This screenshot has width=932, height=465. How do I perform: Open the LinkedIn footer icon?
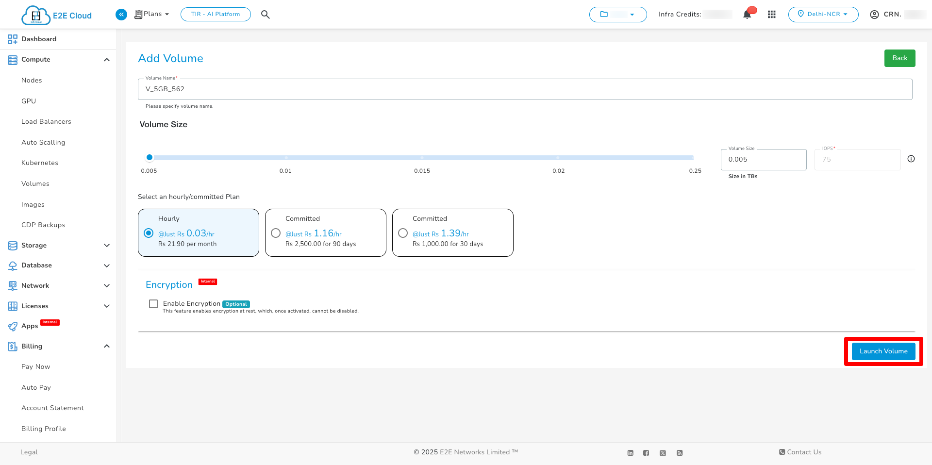(x=630, y=453)
